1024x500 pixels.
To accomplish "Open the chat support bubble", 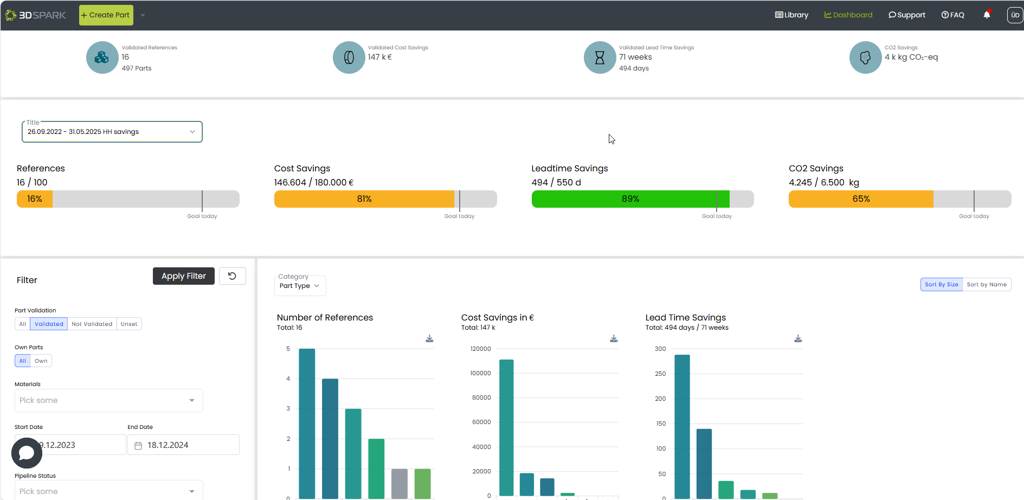I will (27, 453).
